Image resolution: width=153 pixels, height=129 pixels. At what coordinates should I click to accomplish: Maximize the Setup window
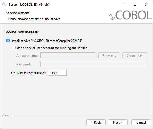[x=135, y=4]
